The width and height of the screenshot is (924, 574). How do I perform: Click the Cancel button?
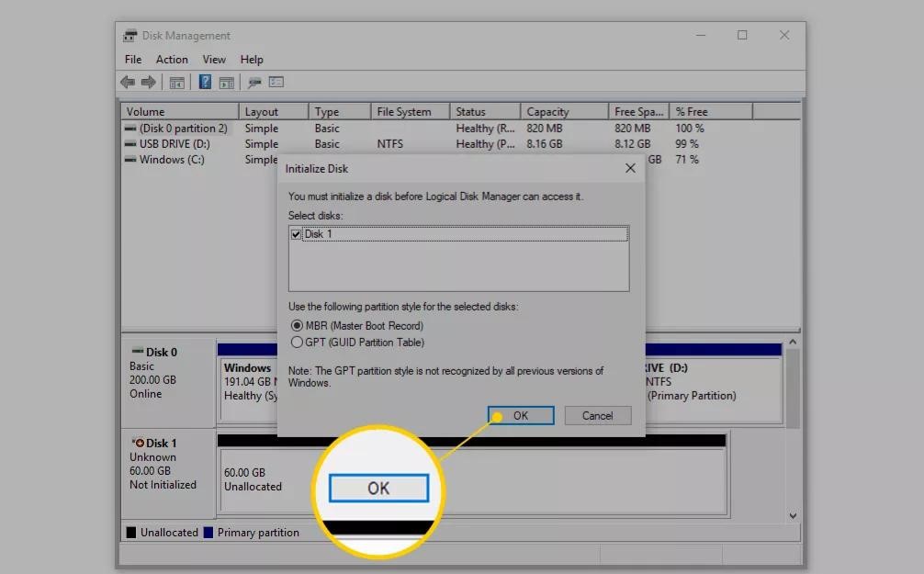pyautogui.click(x=597, y=415)
